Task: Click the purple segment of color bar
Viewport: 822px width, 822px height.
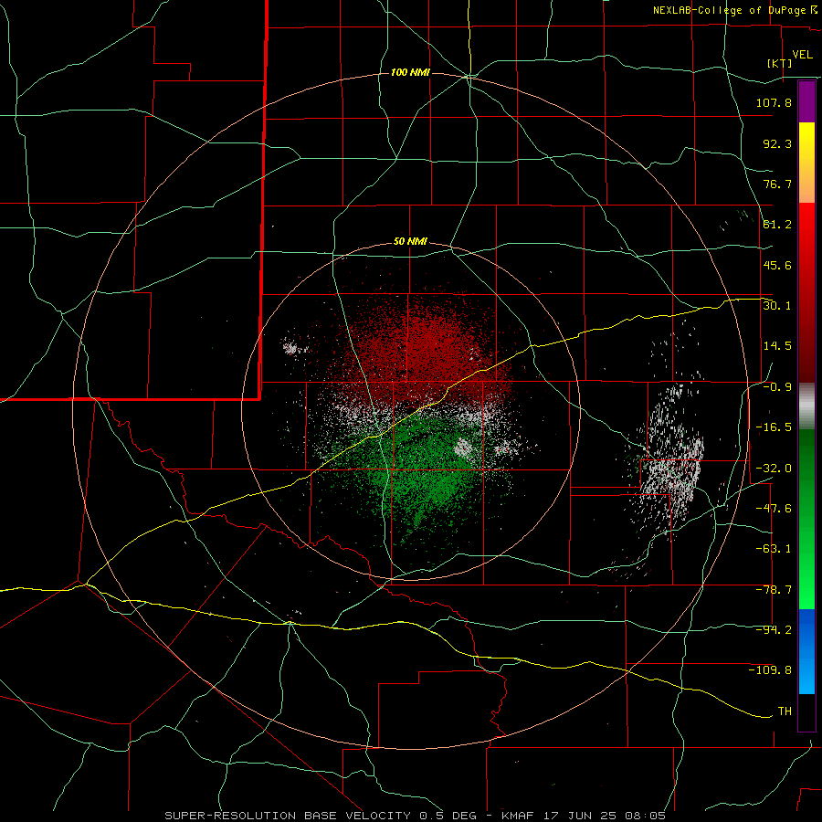Action: [x=806, y=101]
